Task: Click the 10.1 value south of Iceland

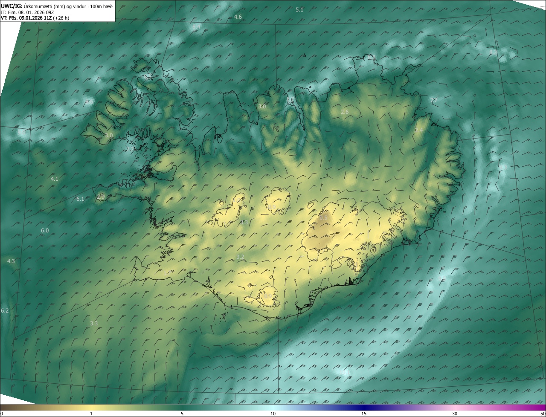Action: [345, 372]
